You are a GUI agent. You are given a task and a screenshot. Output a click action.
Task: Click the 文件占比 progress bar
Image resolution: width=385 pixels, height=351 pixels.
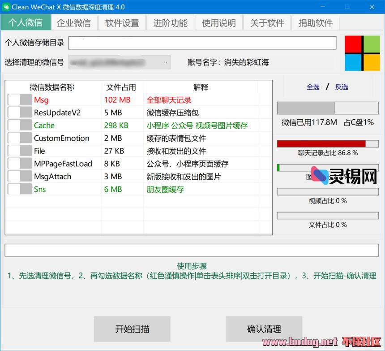(328, 216)
